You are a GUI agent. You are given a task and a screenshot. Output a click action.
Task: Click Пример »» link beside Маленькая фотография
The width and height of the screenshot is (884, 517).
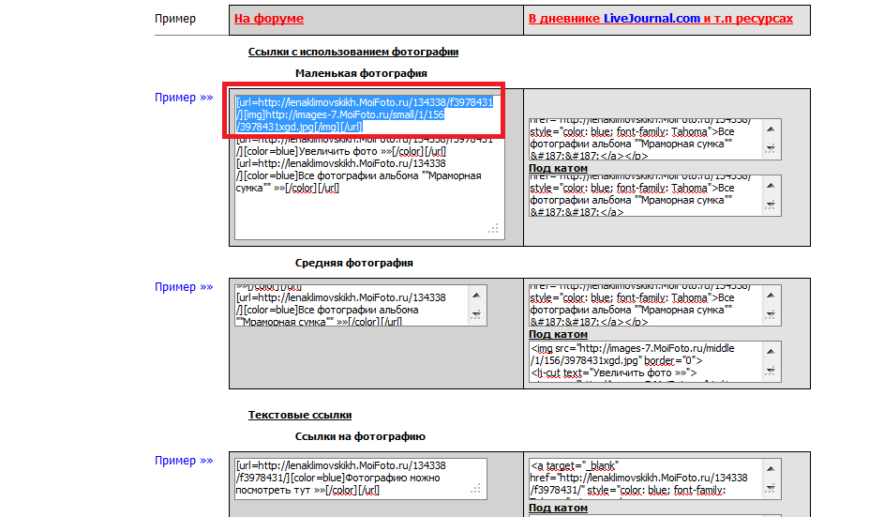coord(184,98)
